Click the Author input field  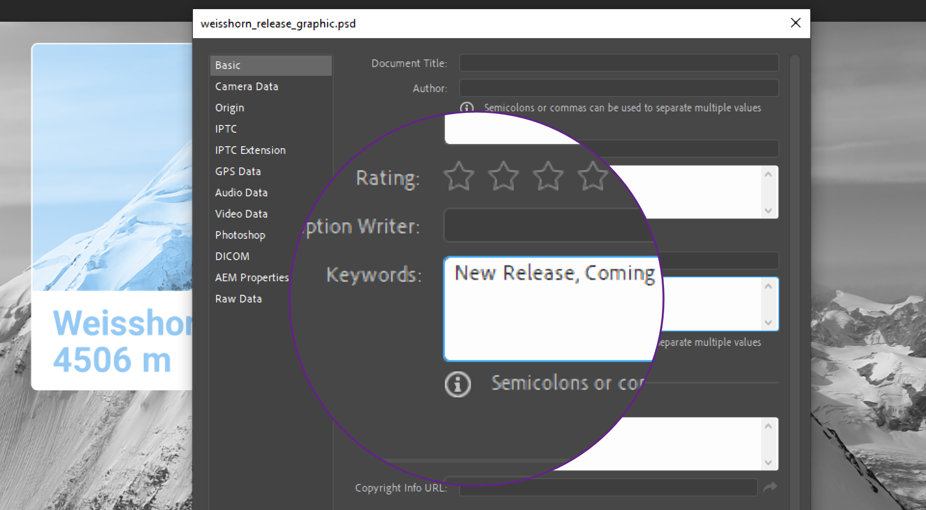[619, 88]
